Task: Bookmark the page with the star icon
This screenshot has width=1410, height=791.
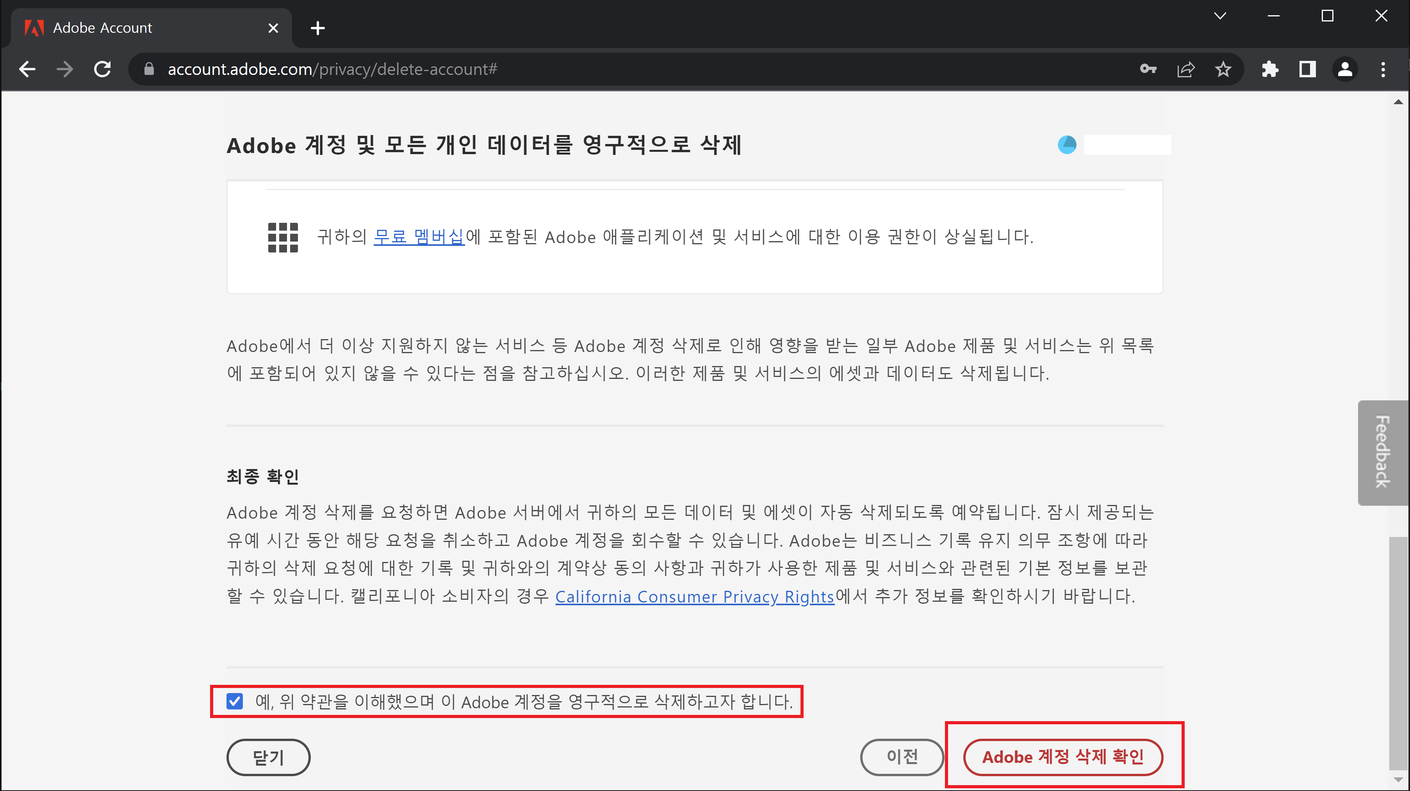Action: tap(1223, 69)
